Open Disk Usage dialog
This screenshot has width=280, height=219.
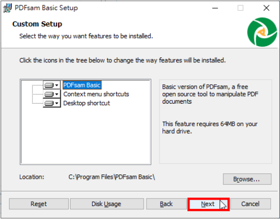coord(107,204)
